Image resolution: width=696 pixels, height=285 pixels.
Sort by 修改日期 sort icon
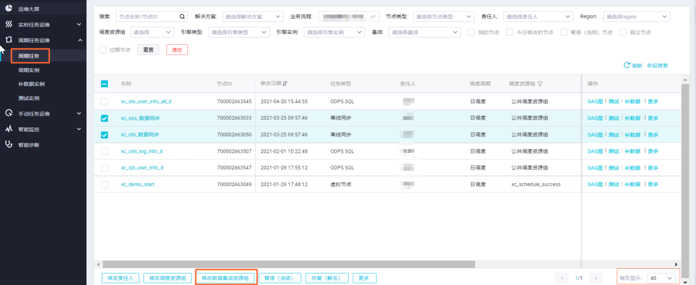coord(285,84)
